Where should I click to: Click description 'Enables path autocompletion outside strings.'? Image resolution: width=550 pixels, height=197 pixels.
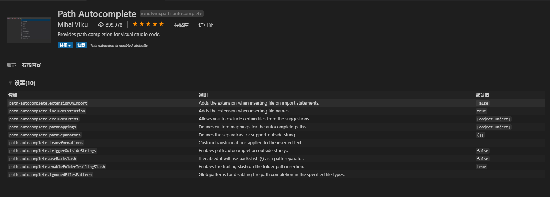(x=243, y=151)
